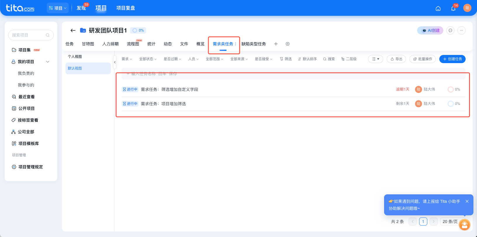Image resolution: width=477 pixels, height=237 pixels.
Task: Open the 全部状态 filter dropdown
Action: pyautogui.click(x=148, y=59)
